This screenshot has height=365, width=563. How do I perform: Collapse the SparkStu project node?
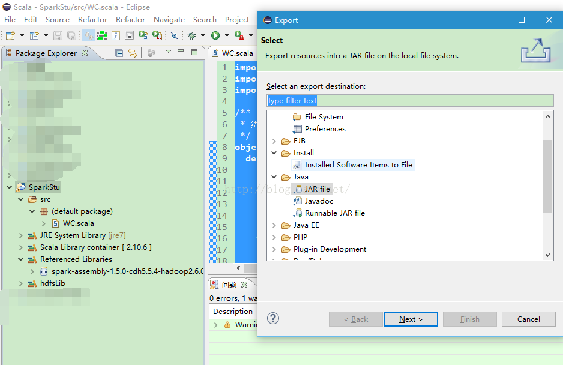pyautogui.click(x=10, y=187)
